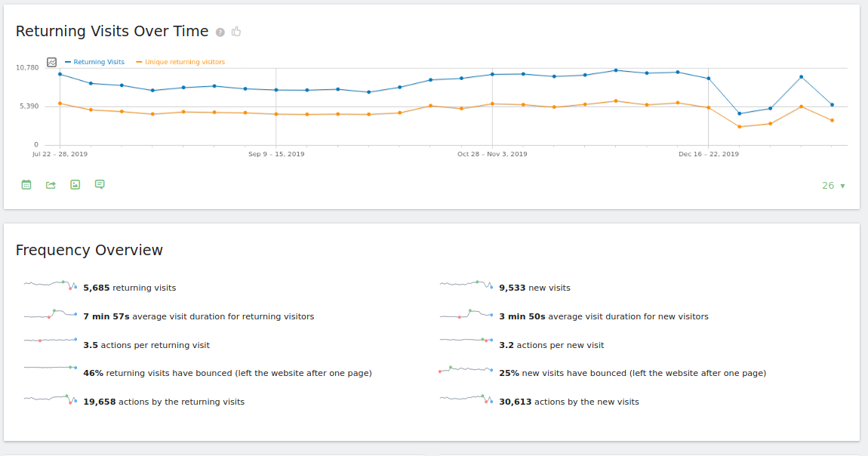Click the Jul 22 – 28, 2019 axis label

(x=60, y=154)
